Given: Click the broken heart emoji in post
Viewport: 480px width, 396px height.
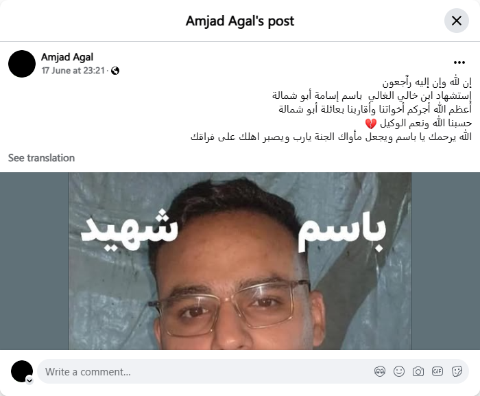Looking at the screenshot, I should pos(371,124).
